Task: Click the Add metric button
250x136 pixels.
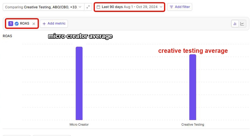Action: (x=54, y=24)
